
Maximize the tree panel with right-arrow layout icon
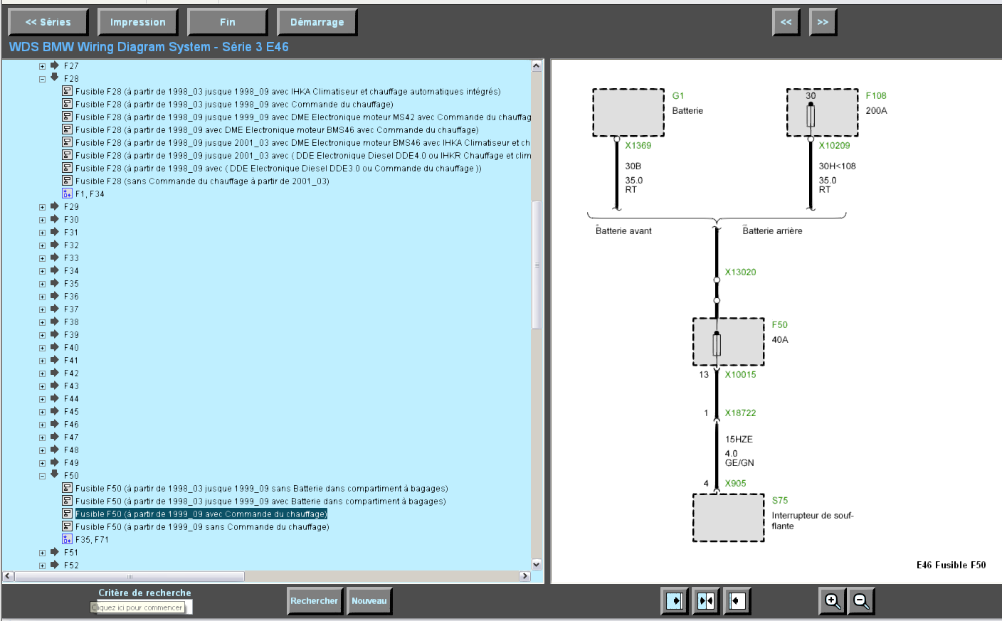(674, 601)
